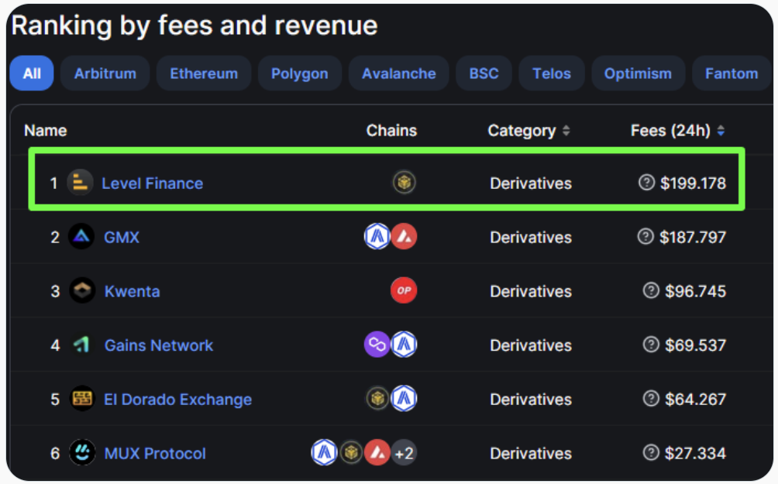Screen dimensions: 778x484
Task: Expand the +2 additional chains badge
Action: 404,453
